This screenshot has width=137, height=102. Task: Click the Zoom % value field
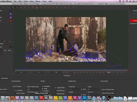(93, 95)
